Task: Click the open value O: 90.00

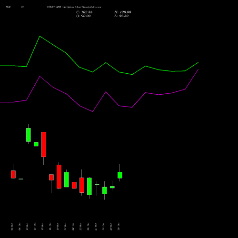Action: (x=83, y=16)
